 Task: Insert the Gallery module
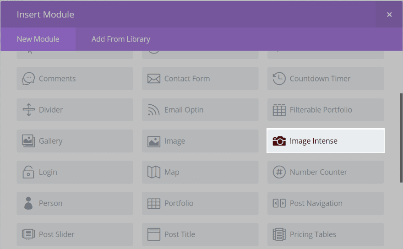75,141
